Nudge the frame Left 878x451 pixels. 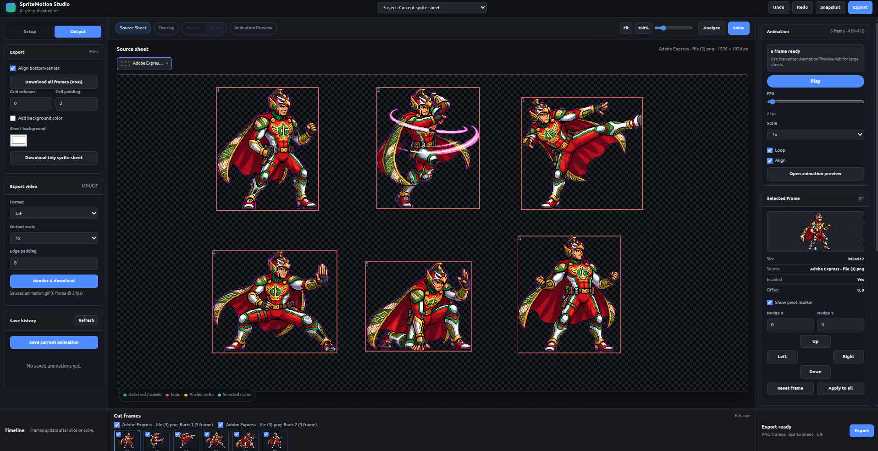pos(782,357)
